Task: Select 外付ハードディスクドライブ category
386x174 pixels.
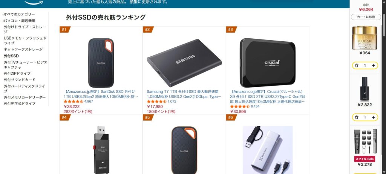Action: click(25, 89)
